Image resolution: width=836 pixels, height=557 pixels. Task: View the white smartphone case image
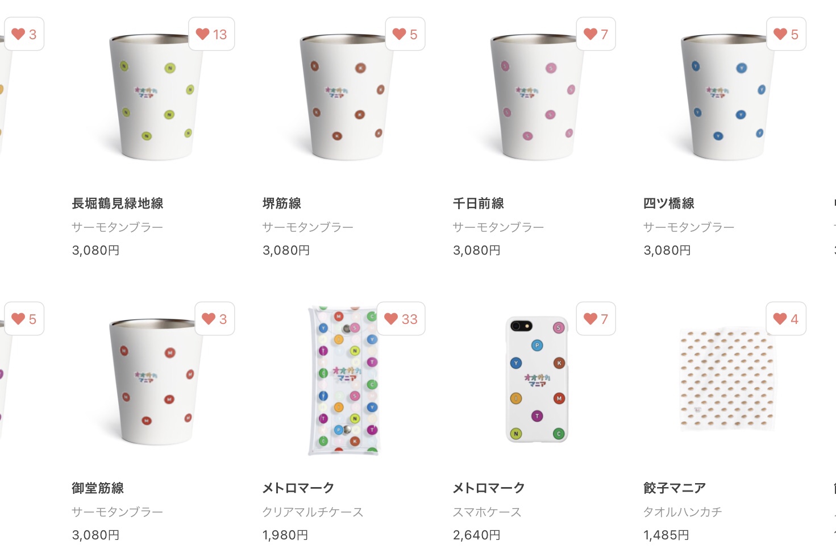[537, 380]
